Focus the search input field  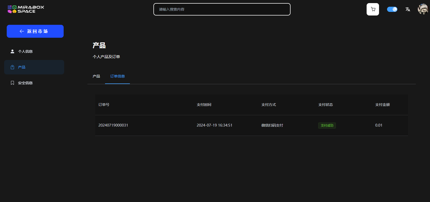(222, 9)
